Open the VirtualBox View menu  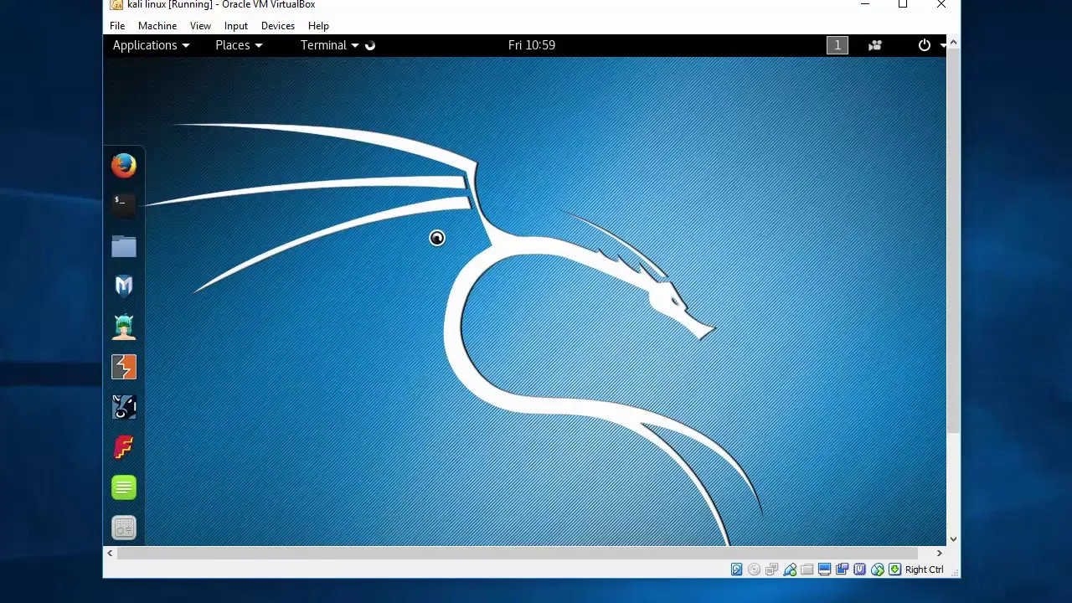click(x=200, y=26)
